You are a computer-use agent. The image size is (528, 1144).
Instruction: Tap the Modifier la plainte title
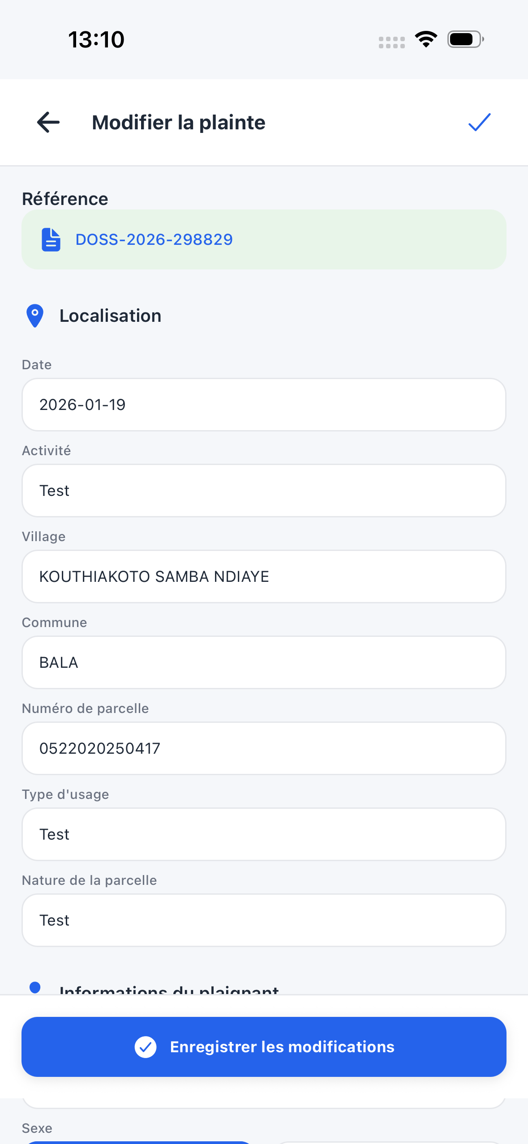point(178,122)
